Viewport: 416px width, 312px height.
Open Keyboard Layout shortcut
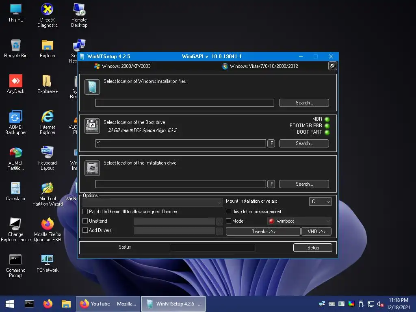click(47, 158)
